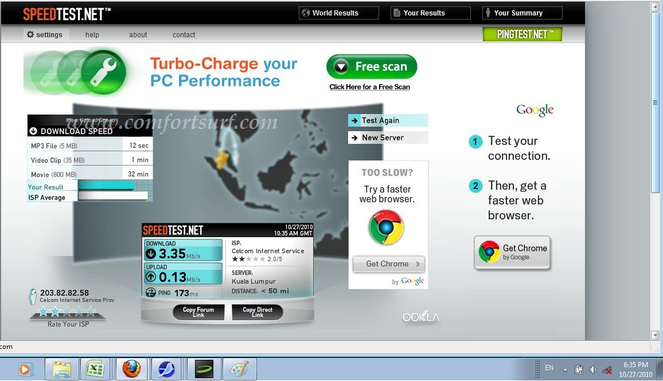Click the Chrome logo in Too Slow ad
This screenshot has width=663, height=381.
387,227
